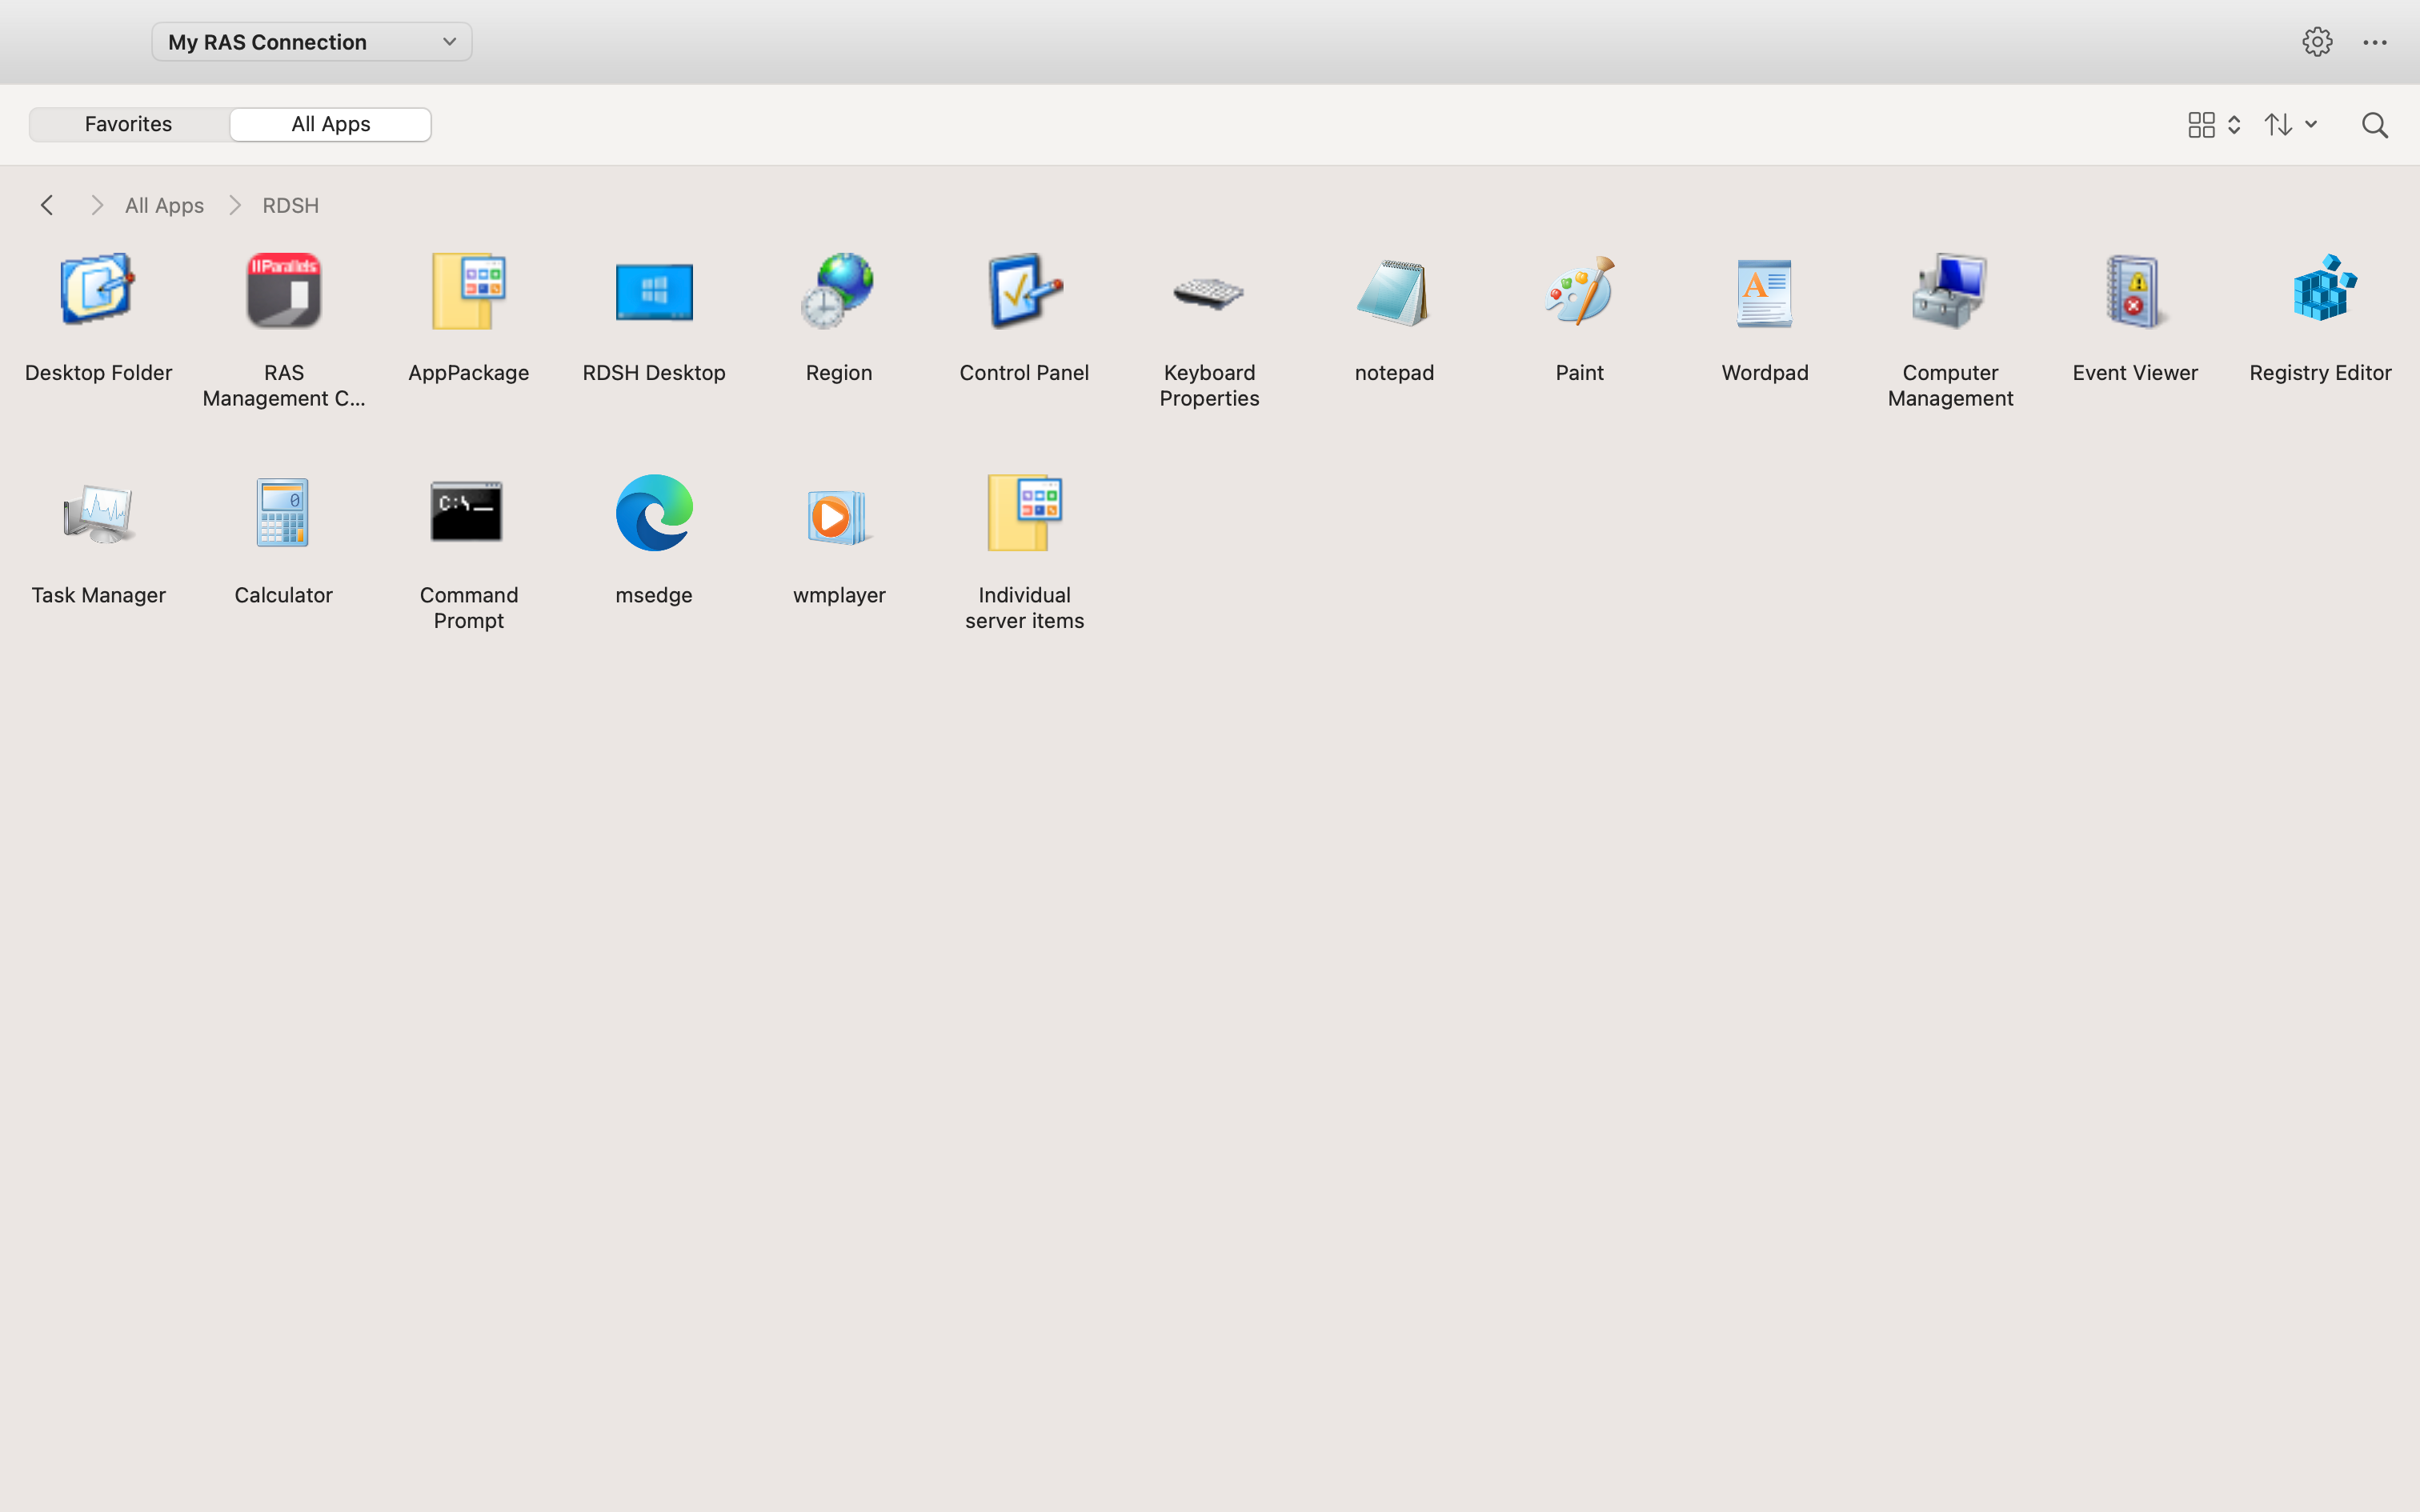Open Individual server items folder
Image resolution: width=2420 pixels, height=1512 pixels.
tap(1024, 514)
